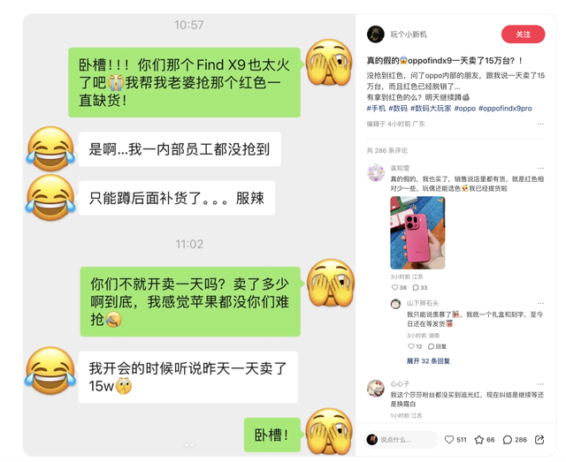Open three-dot menu on 心心子's comment
This screenshot has height=462, width=566.
click(540, 384)
